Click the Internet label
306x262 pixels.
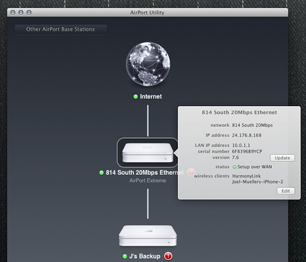(x=151, y=96)
